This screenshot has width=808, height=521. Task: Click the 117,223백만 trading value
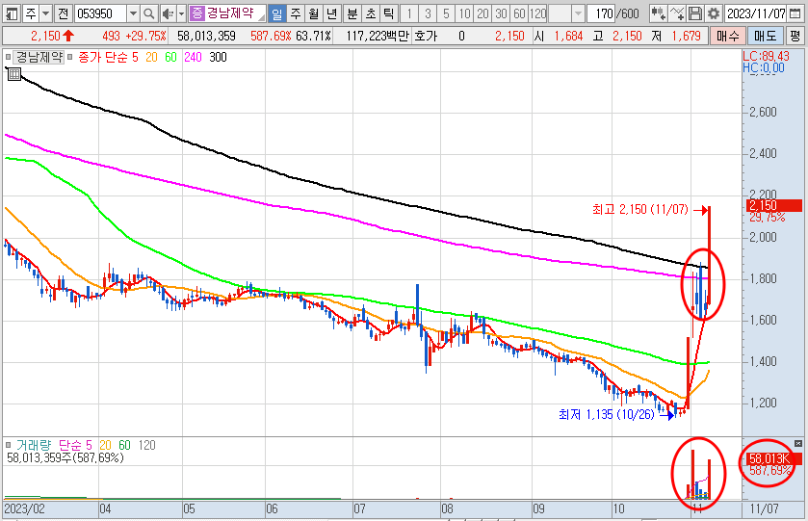pyautogui.click(x=378, y=36)
